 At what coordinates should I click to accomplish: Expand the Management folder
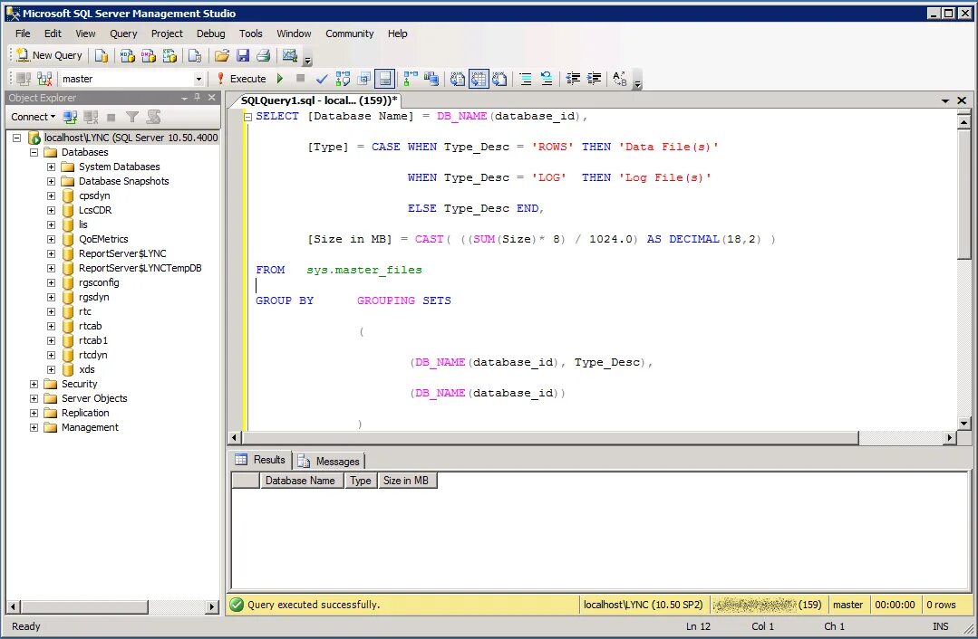pos(34,428)
